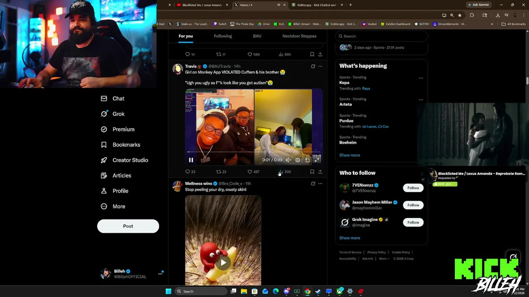The width and height of the screenshot is (529, 297).
Task: Open Terms of Service link
Action: tap(350, 252)
